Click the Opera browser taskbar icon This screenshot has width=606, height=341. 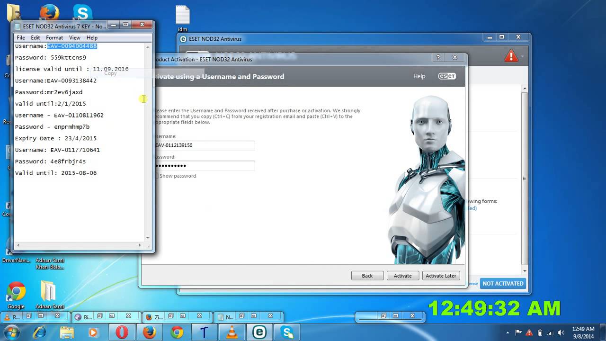pos(122,332)
